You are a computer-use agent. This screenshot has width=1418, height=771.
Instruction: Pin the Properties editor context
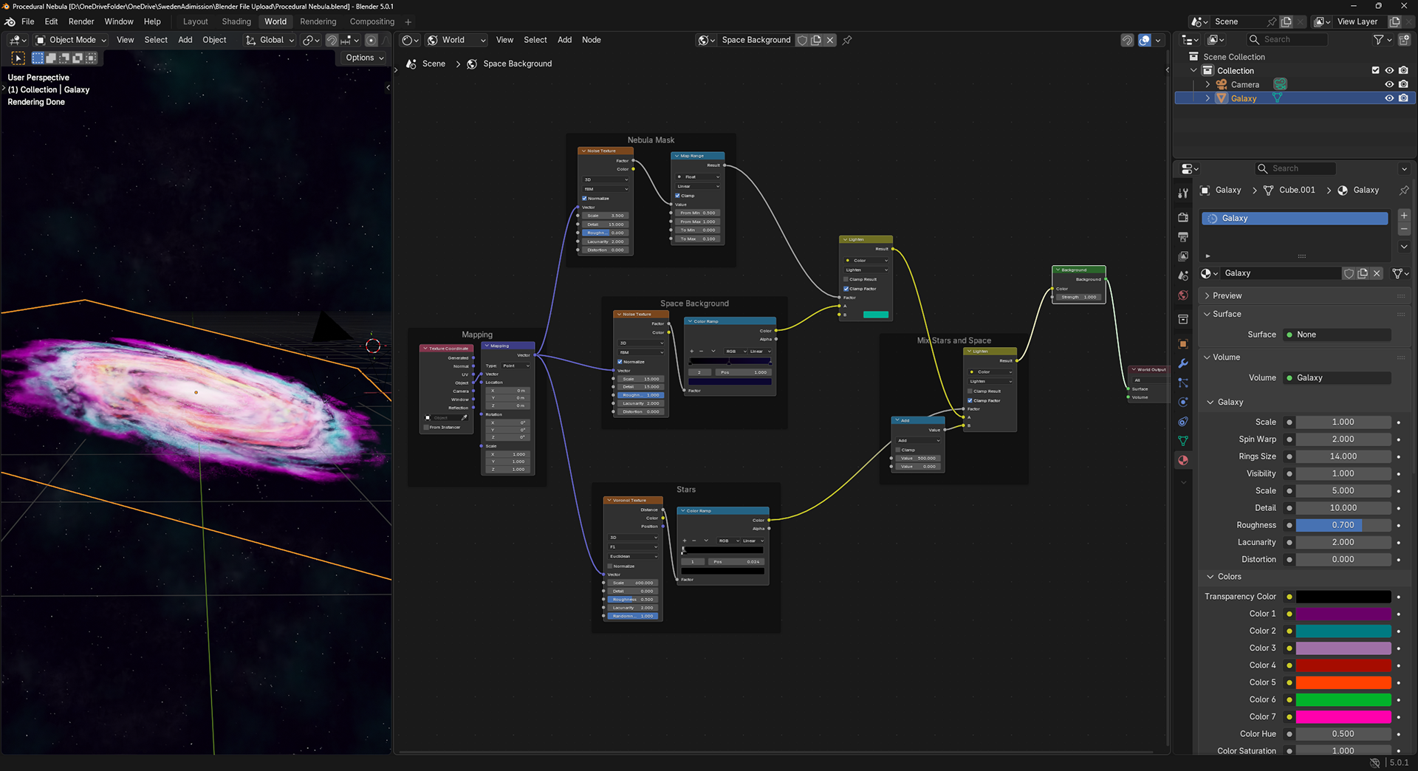1403,190
